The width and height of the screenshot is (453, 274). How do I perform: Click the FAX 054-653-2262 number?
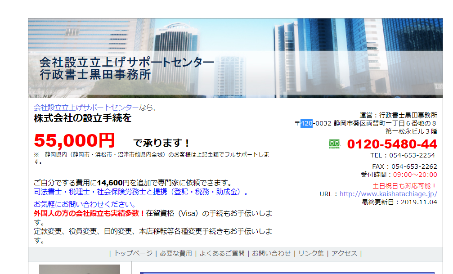coord(414,166)
